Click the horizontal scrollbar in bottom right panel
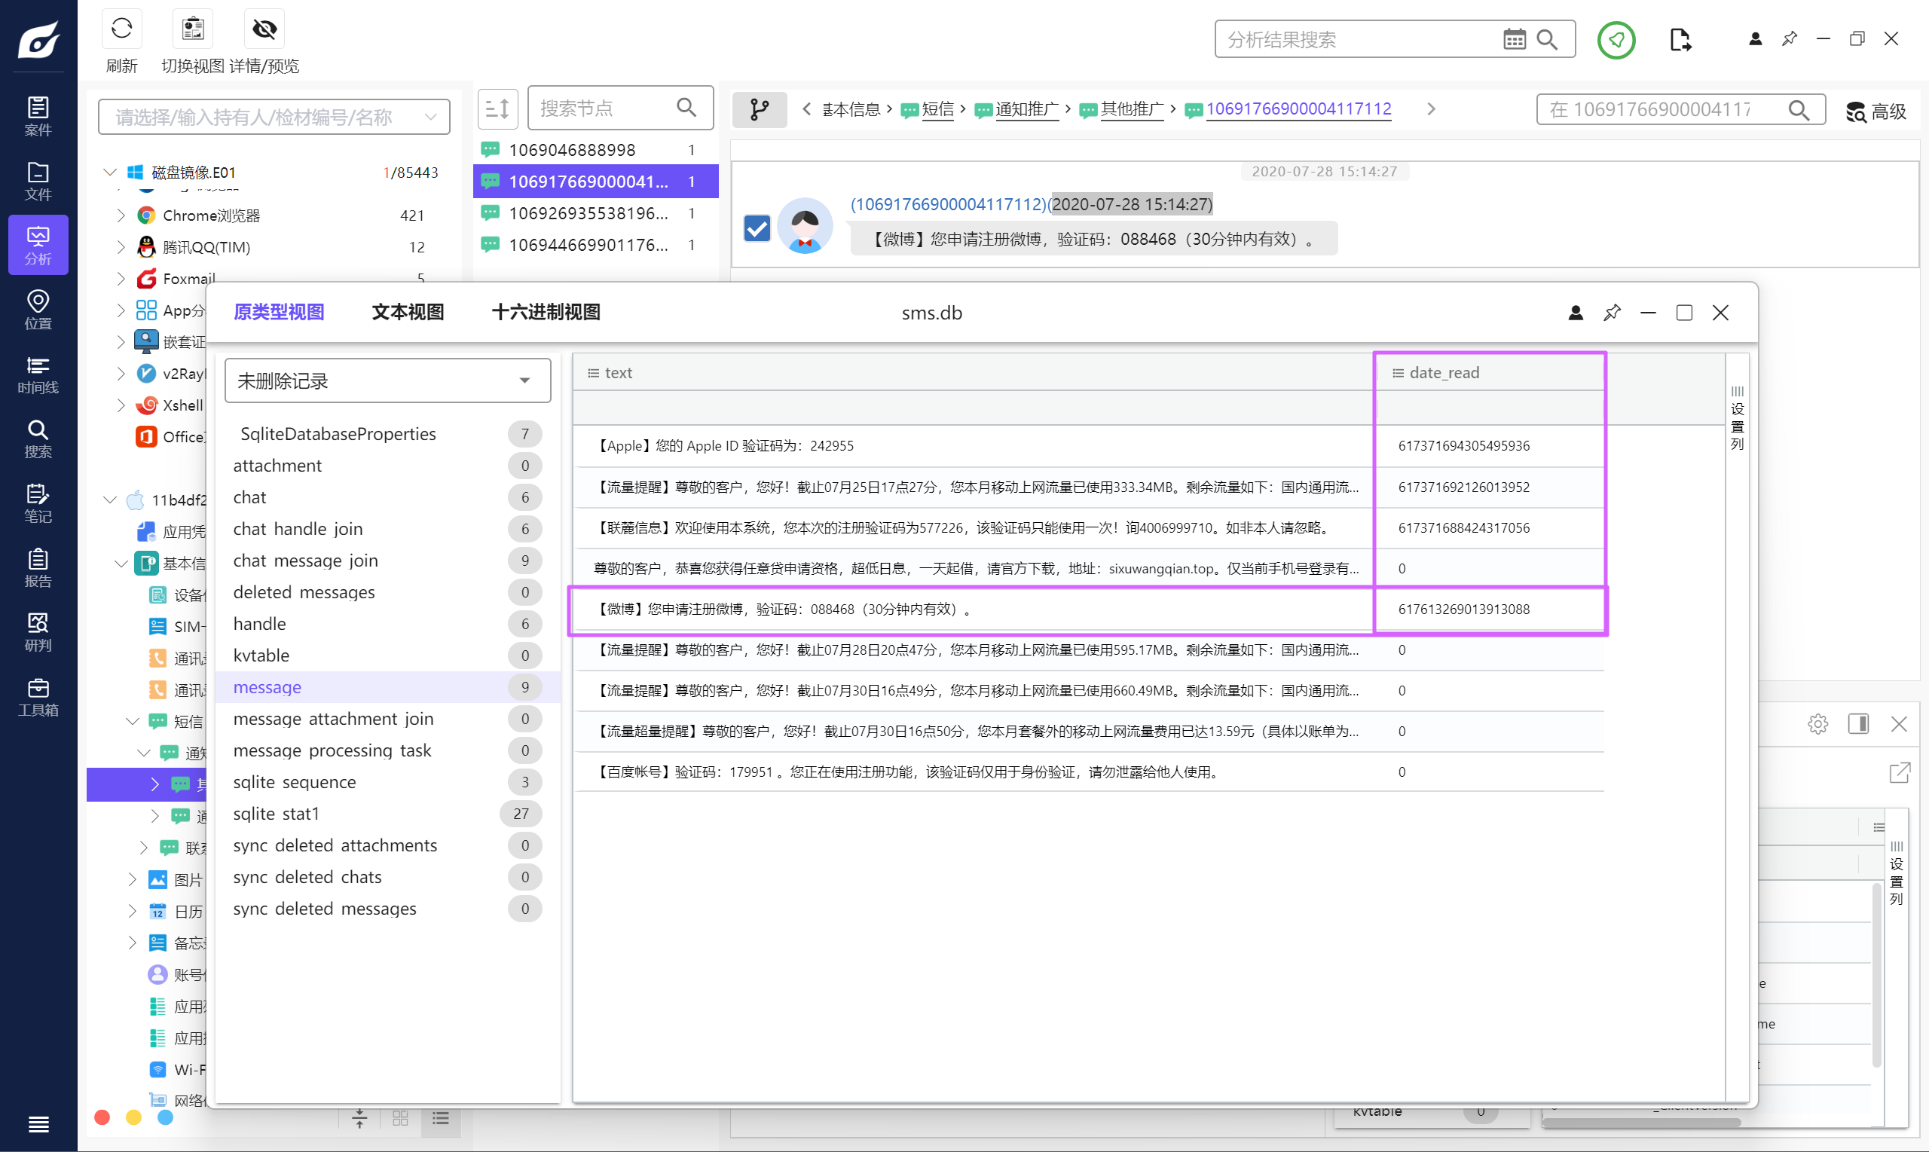 point(1643,1123)
